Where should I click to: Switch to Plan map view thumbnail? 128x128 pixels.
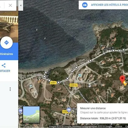coord(31,115)
